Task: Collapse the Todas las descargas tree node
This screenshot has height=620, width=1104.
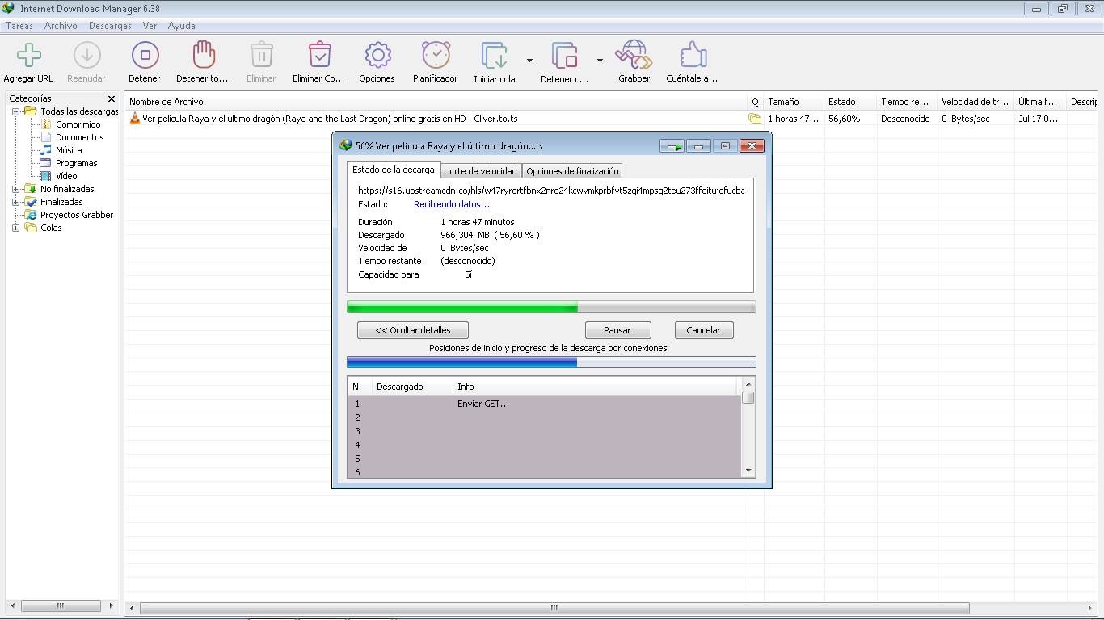Action: [15, 111]
